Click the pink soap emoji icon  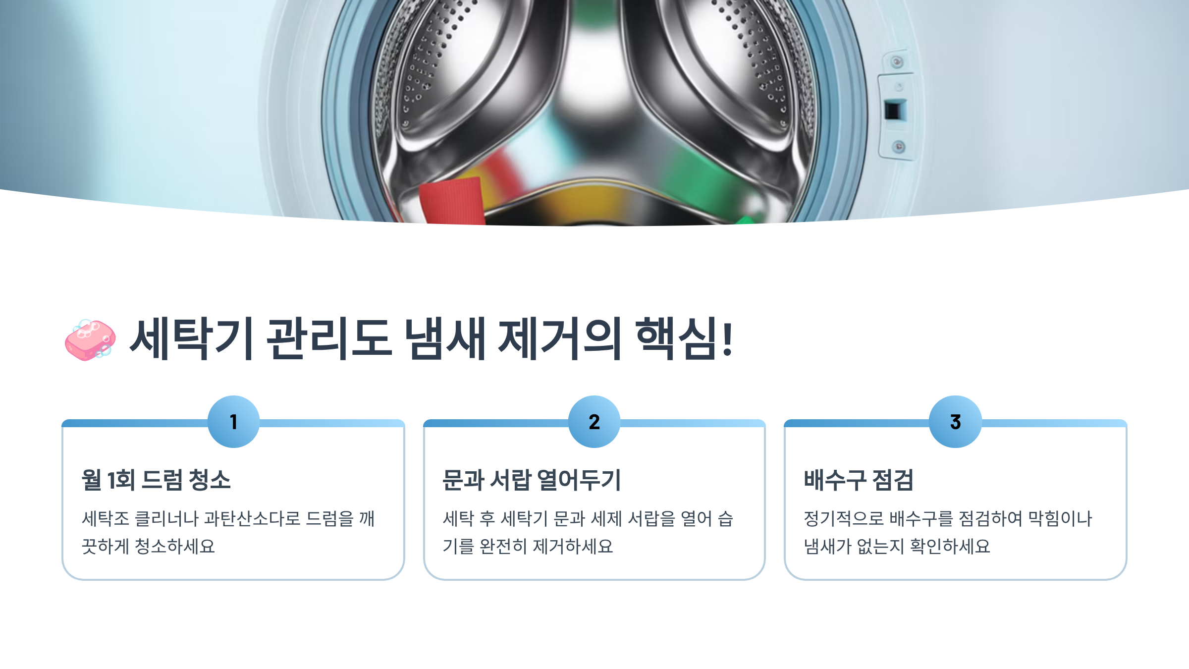click(x=90, y=340)
